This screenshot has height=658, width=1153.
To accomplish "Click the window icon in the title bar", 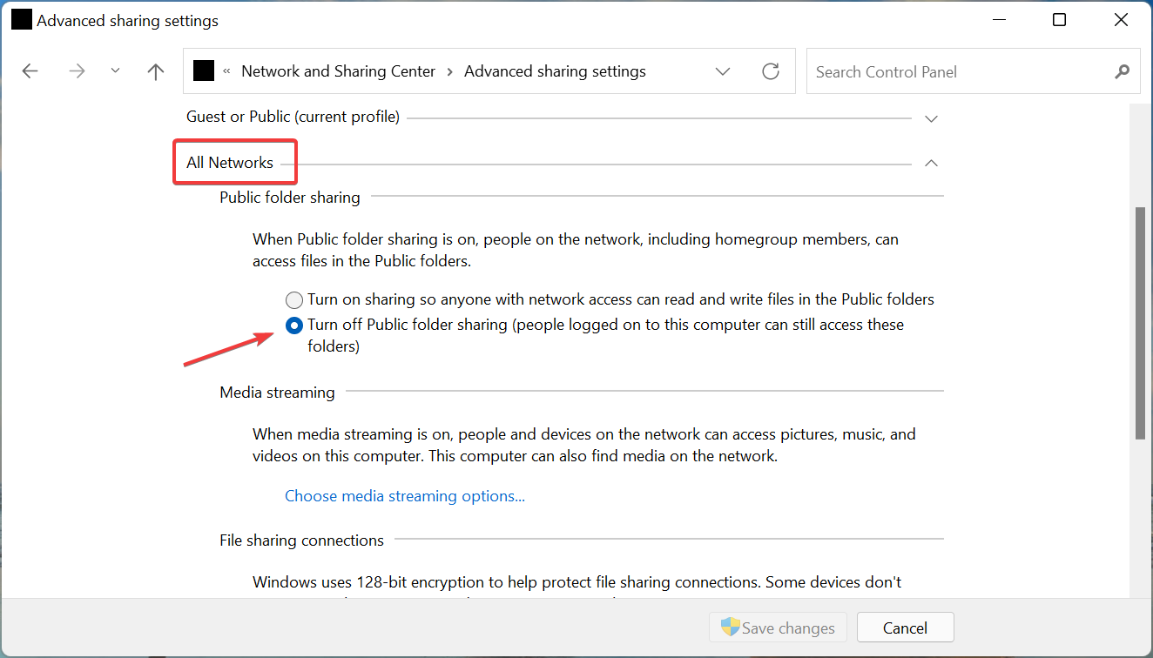I will tap(21, 19).
